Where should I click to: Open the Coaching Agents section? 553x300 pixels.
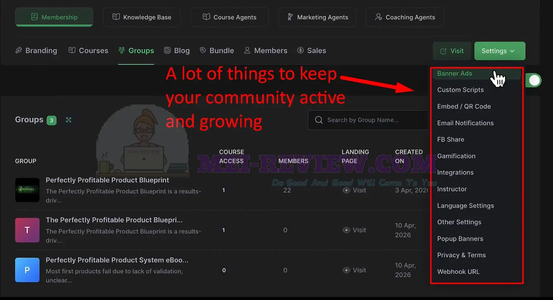pos(405,17)
